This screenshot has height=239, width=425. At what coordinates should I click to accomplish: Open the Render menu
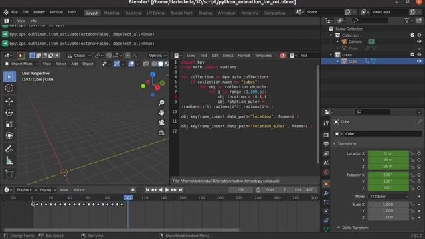[39, 12]
